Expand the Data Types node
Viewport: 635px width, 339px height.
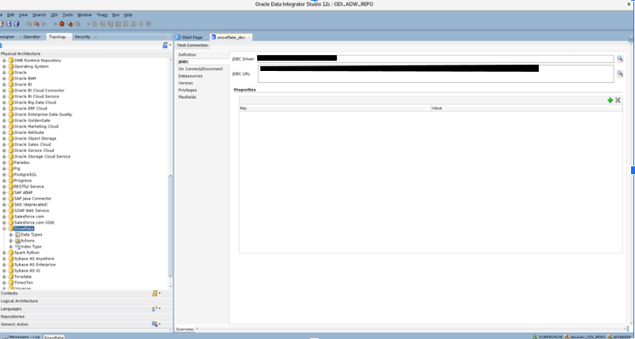pyautogui.click(x=11, y=235)
